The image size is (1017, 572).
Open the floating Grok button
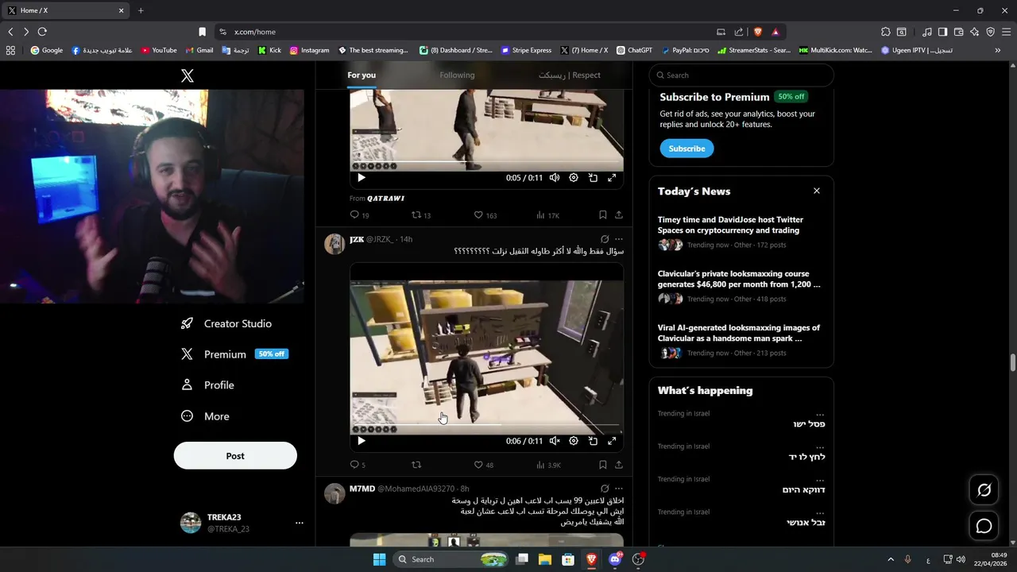tap(984, 490)
